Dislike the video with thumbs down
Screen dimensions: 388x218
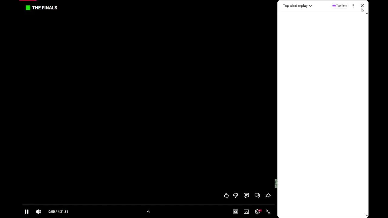click(x=236, y=195)
